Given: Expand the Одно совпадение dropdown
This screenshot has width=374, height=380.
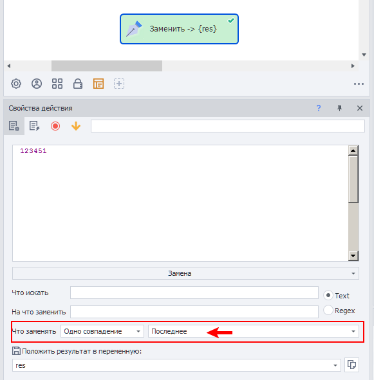Looking at the screenshot, I should point(102,331).
